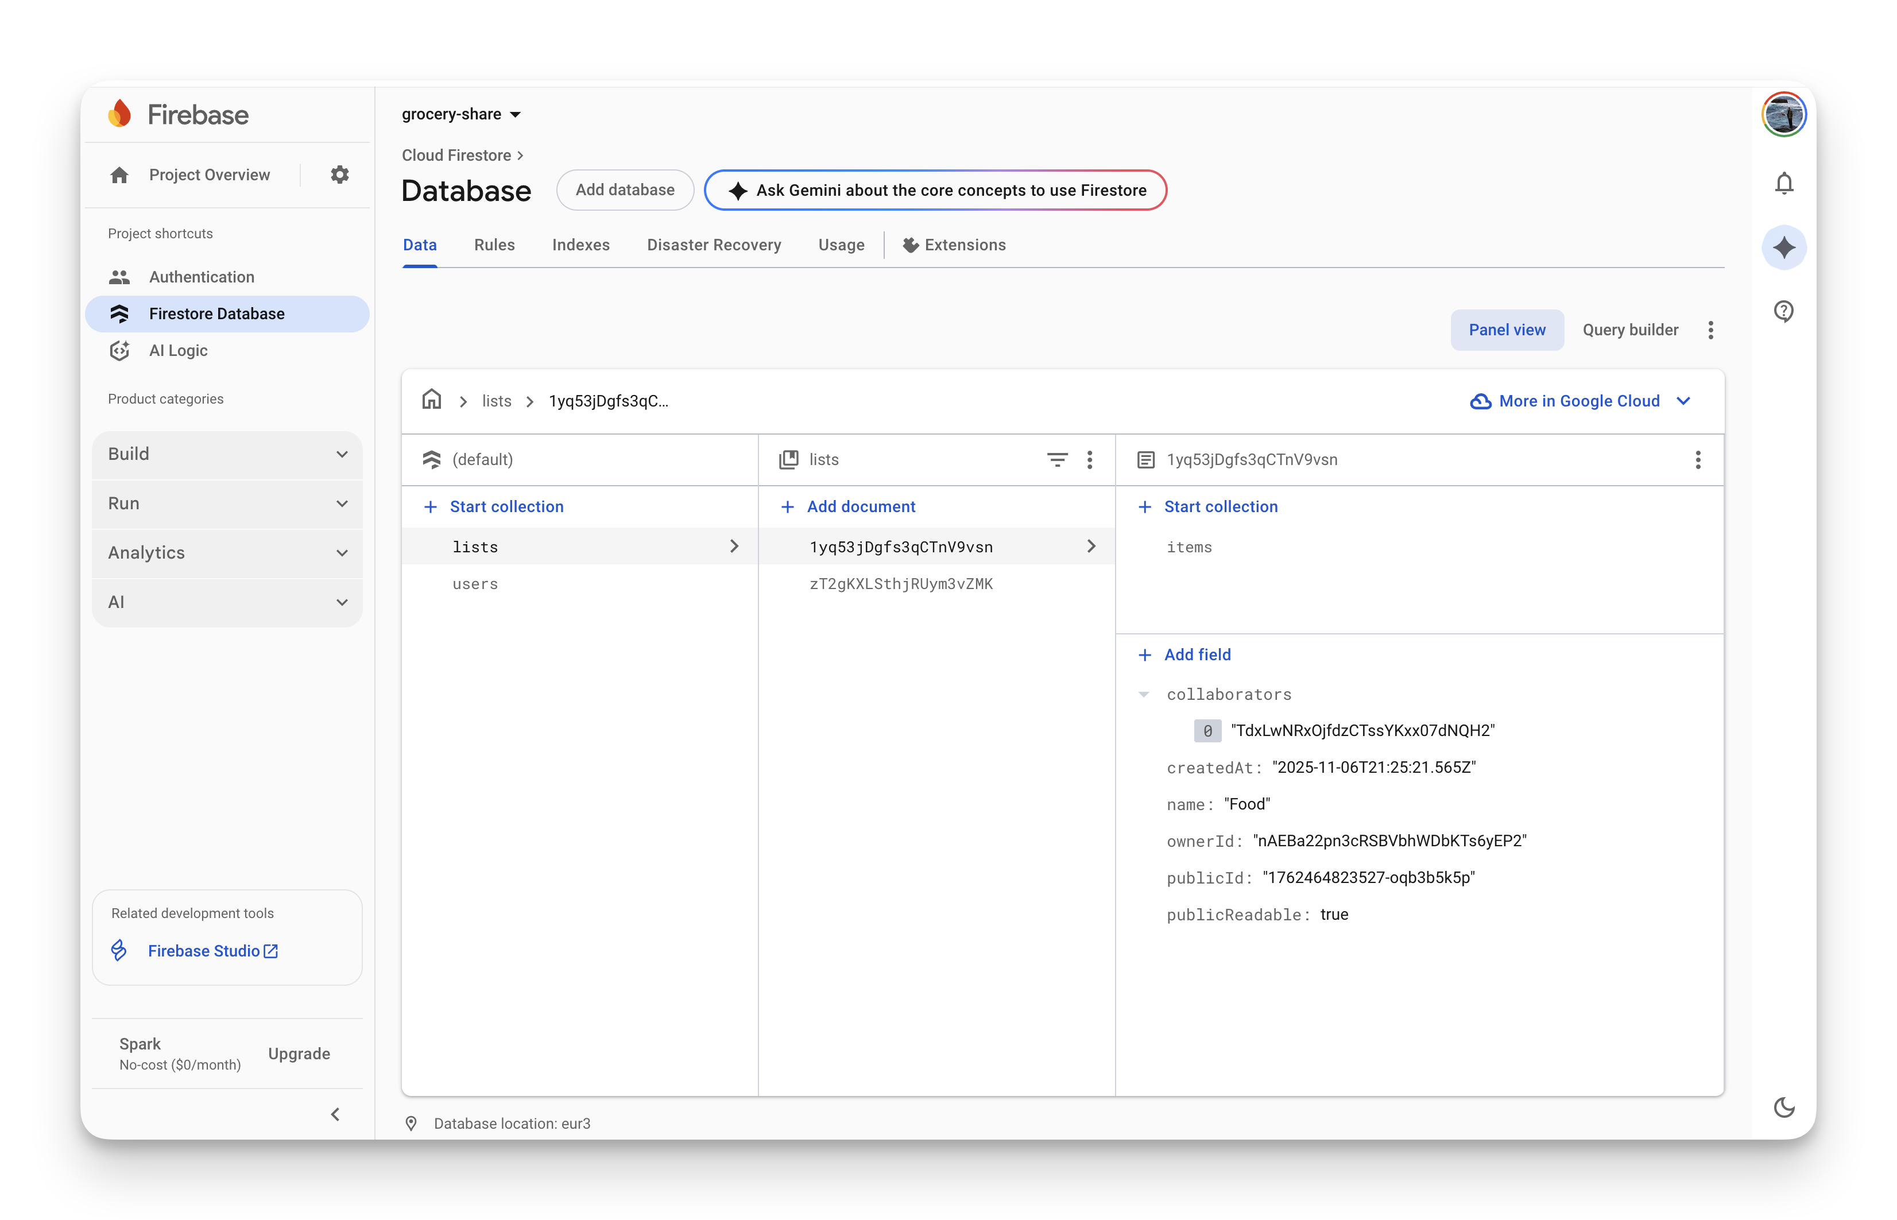Open the grocery-share project dropdown
Viewport: 1897px width, 1220px height.
click(462, 113)
